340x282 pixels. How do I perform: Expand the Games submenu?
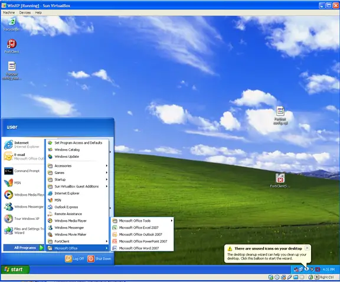(78, 173)
